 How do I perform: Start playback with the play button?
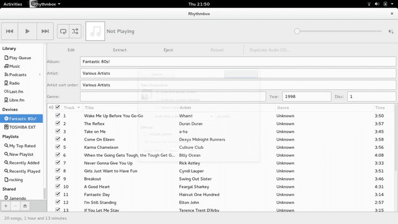(28, 31)
